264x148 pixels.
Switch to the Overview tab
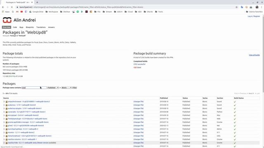pos(7,27)
